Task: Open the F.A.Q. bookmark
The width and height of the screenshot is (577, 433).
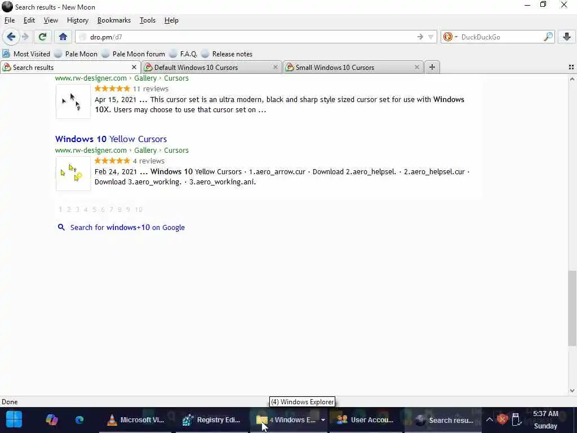Action: pos(183,54)
